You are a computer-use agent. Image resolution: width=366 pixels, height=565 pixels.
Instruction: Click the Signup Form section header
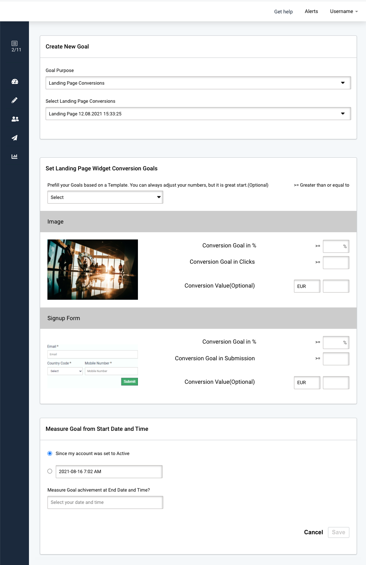(198, 318)
